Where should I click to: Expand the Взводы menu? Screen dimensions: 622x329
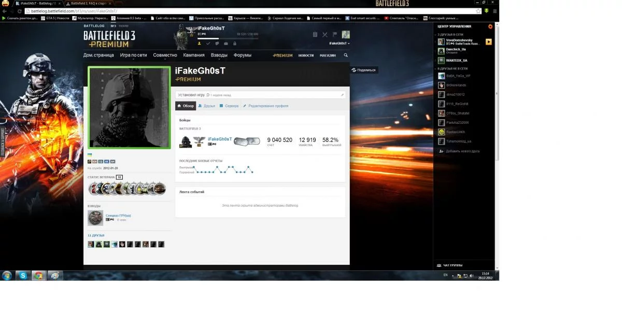click(219, 55)
